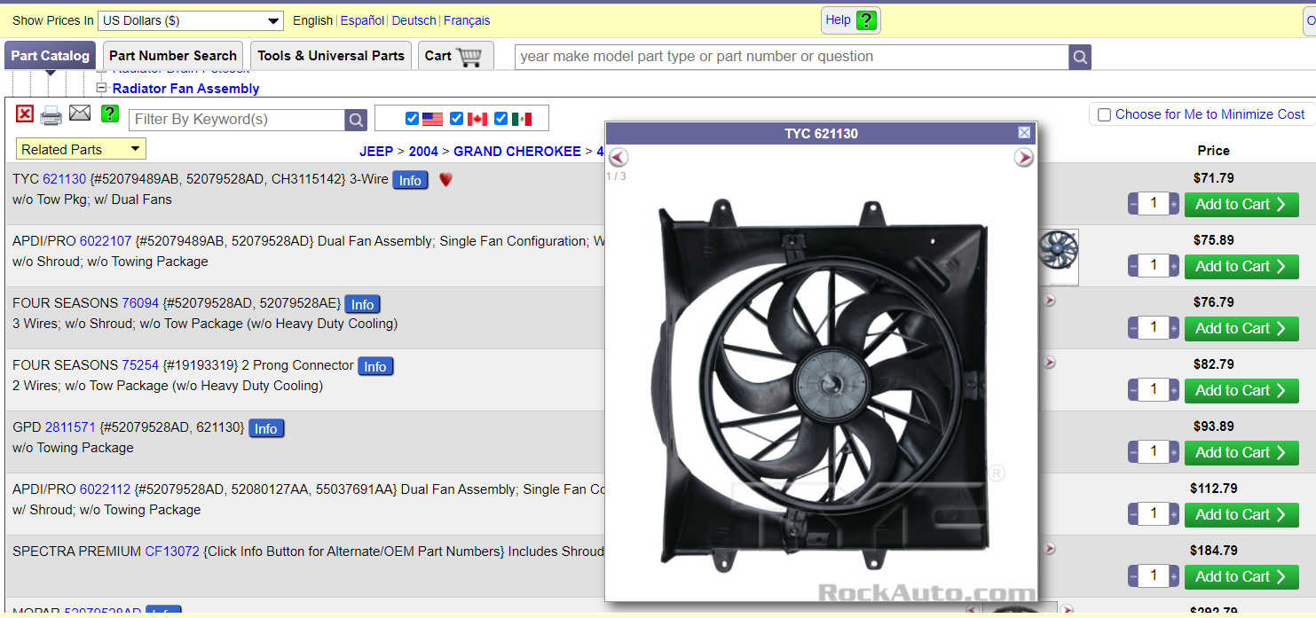Open the Cart tab
This screenshot has height=618, width=1316.
pyautogui.click(x=456, y=56)
